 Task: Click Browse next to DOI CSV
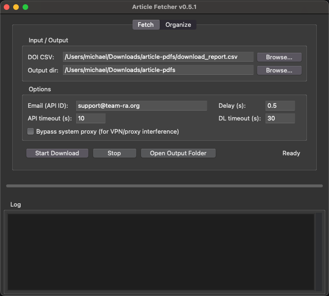[x=279, y=57]
